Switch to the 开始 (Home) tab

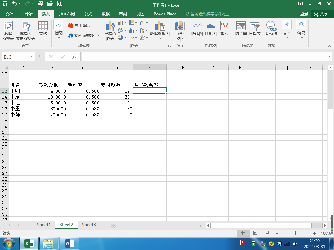[x=29, y=14]
